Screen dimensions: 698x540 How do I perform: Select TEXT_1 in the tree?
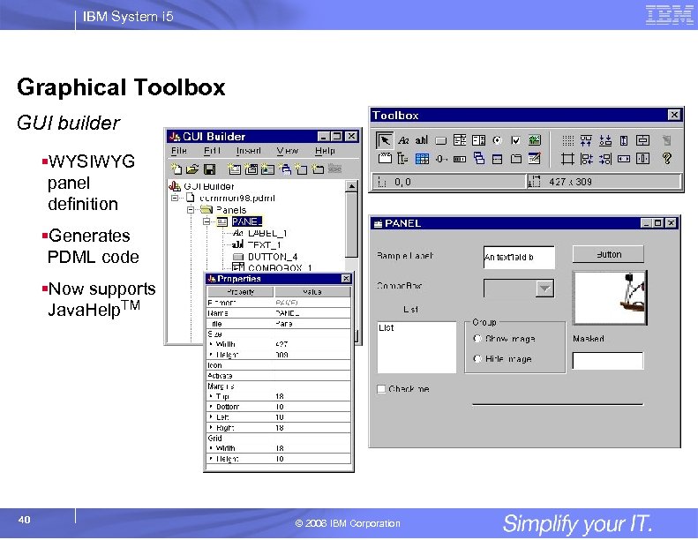[265, 244]
